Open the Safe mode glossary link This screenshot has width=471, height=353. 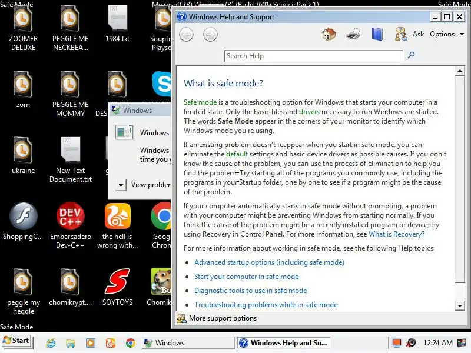(x=200, y=102)
